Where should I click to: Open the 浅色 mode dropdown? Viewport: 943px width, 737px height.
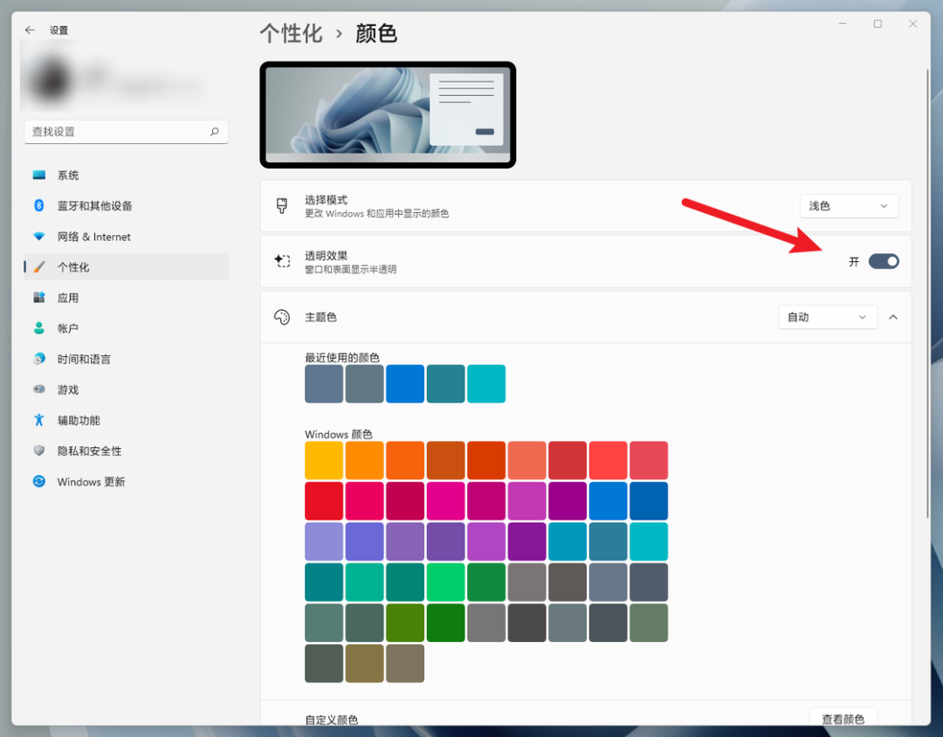tap(848, 205)
